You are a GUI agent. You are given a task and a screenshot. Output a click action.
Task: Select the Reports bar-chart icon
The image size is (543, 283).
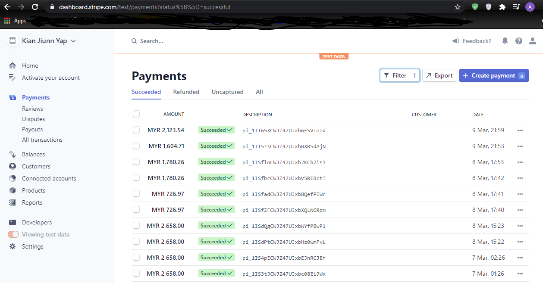click(x=13, y=202)
